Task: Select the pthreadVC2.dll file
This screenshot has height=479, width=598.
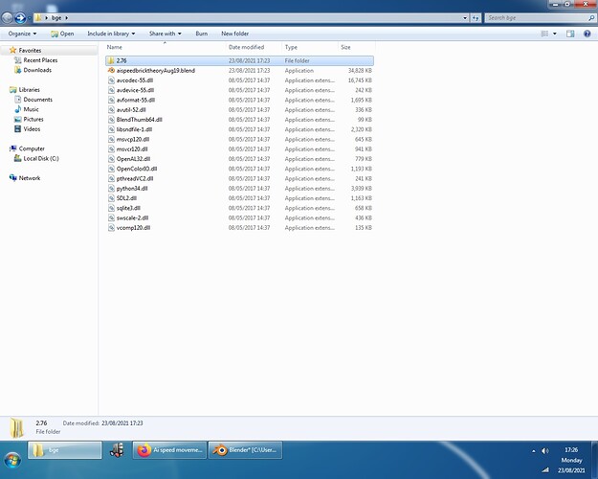Action: pos(239,179)
